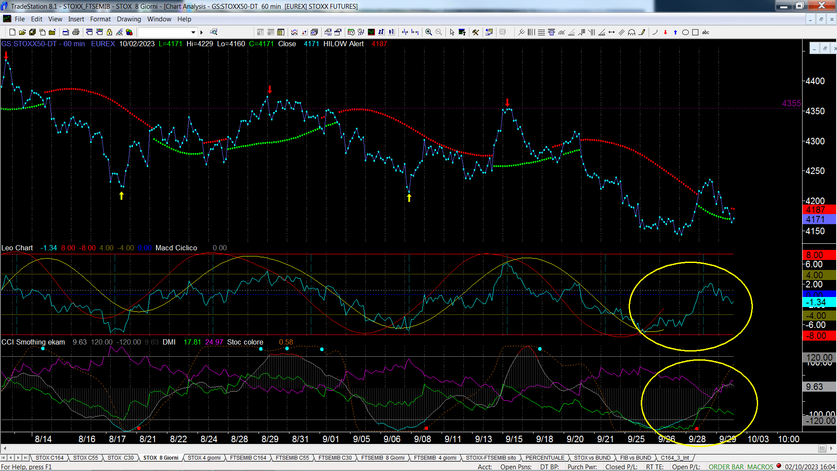Select the horizontal lines drawing tool
This screenshot has height=471, width=837.
coord(541,32)
